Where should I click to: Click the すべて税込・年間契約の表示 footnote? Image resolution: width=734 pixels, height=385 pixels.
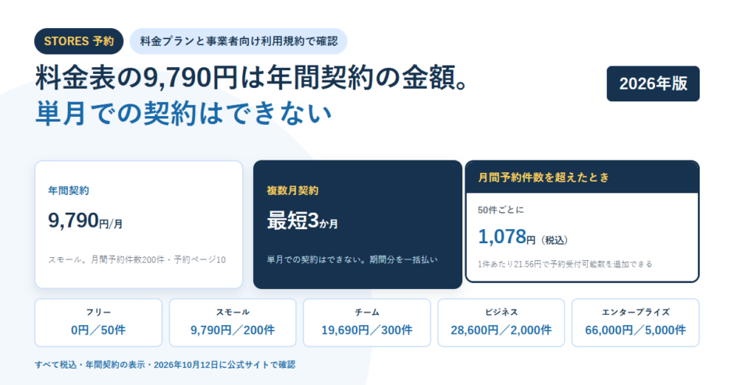click(x=165, y=365)
